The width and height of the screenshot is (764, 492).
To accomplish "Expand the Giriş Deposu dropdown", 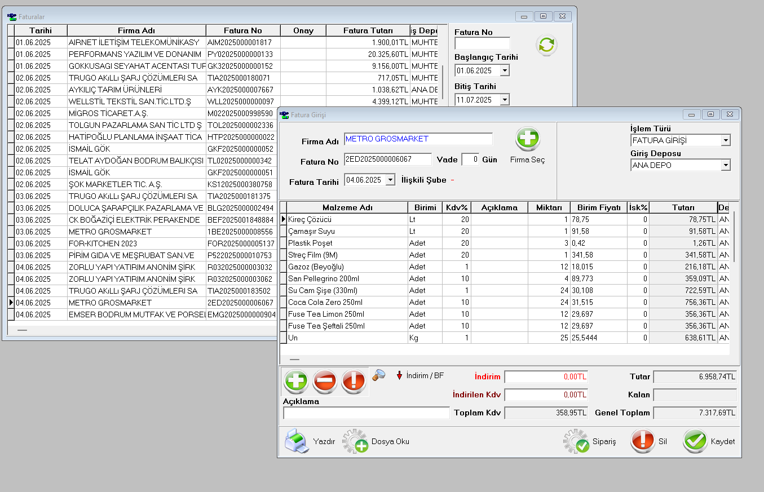I will click(x=726, y=165).
